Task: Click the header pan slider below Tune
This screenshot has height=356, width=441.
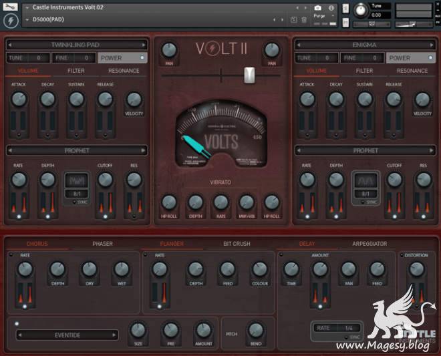Action: click(372, 25)
